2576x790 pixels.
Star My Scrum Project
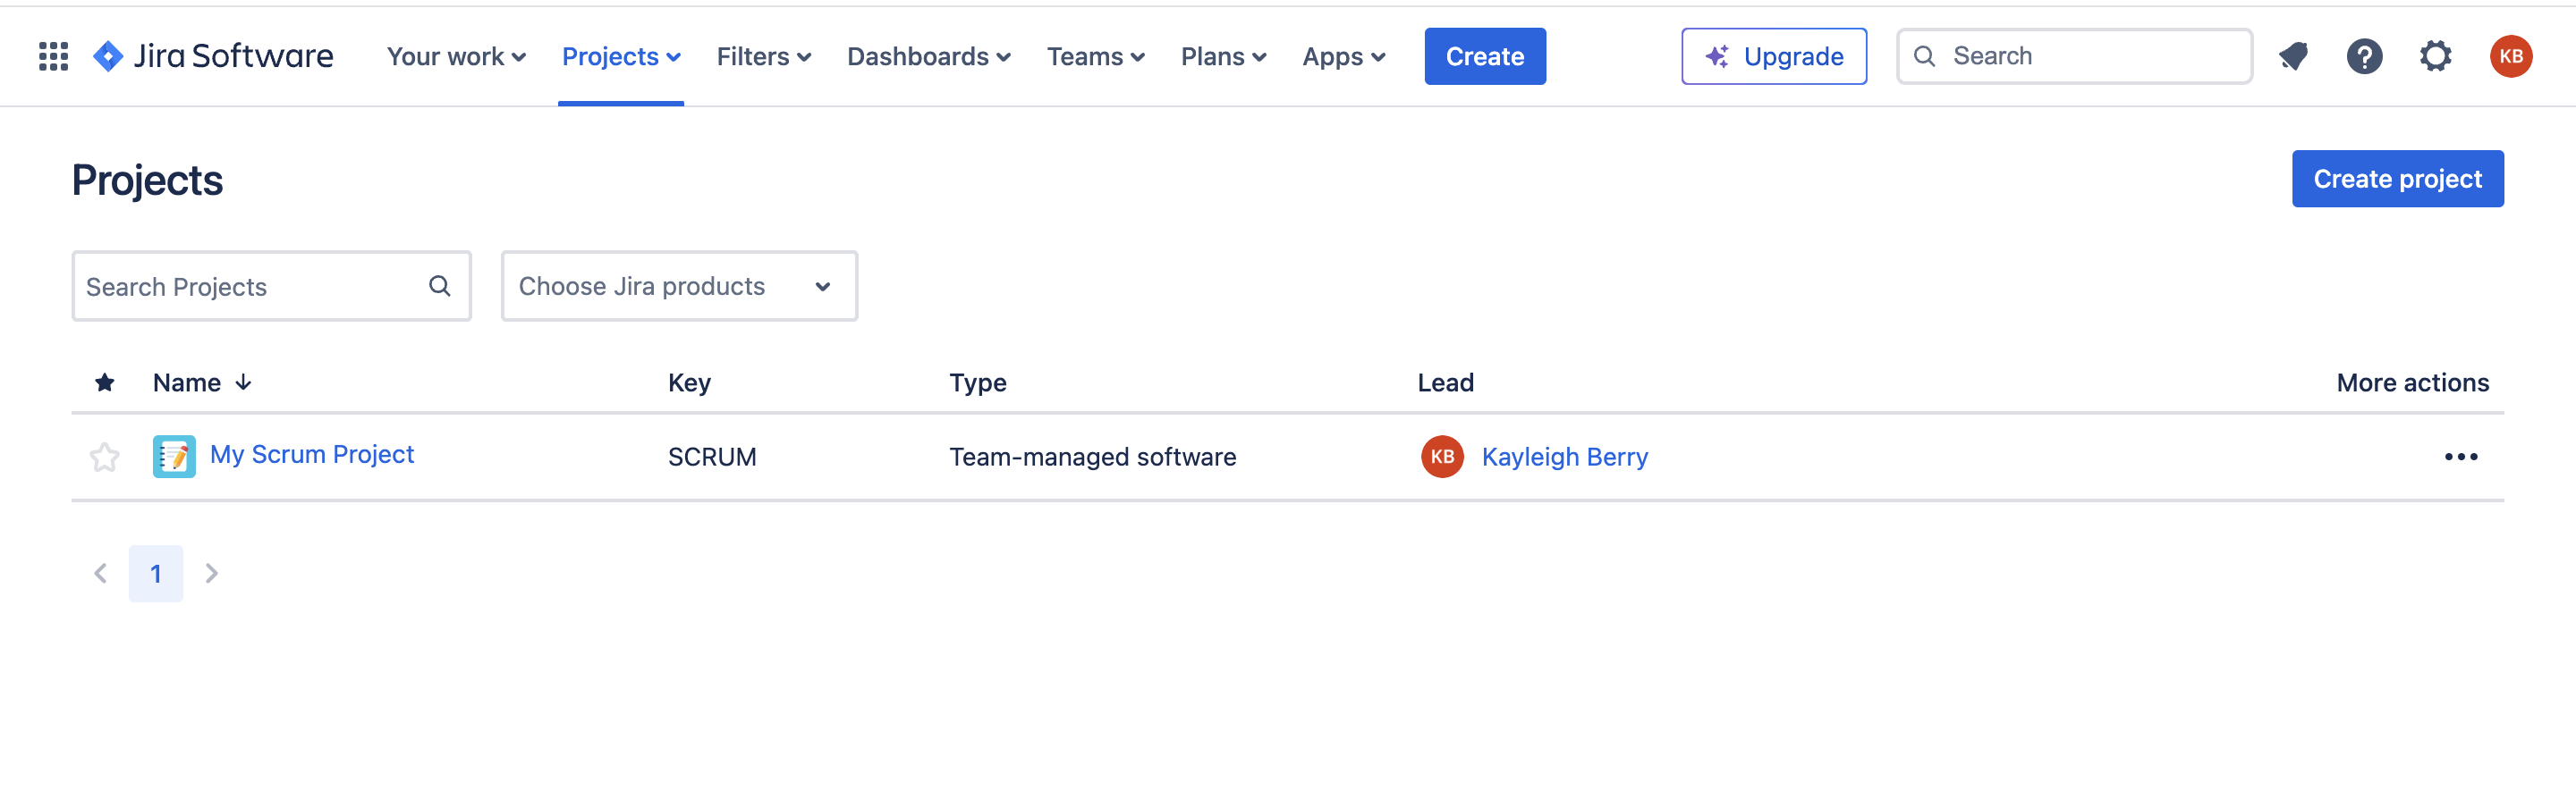104,458
